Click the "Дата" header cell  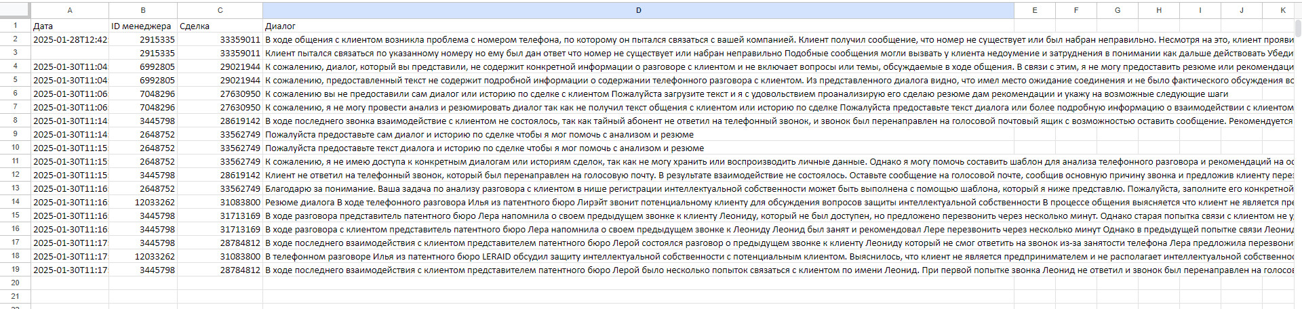[70, 26]
